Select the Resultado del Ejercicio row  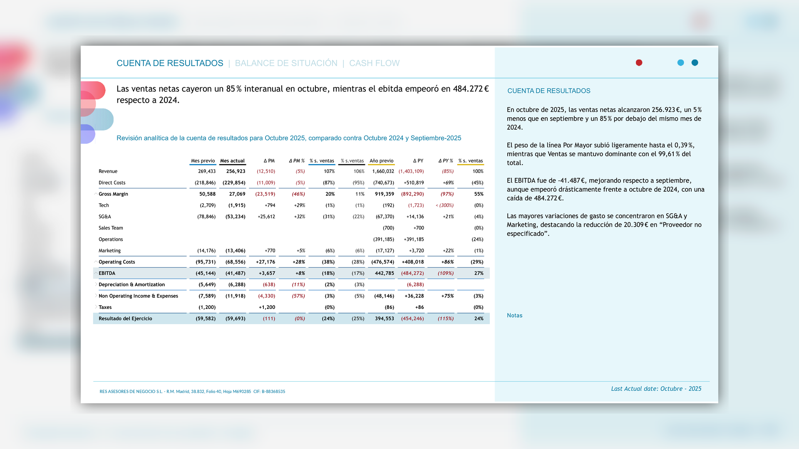pyautogui.click(x=125, y=318)
